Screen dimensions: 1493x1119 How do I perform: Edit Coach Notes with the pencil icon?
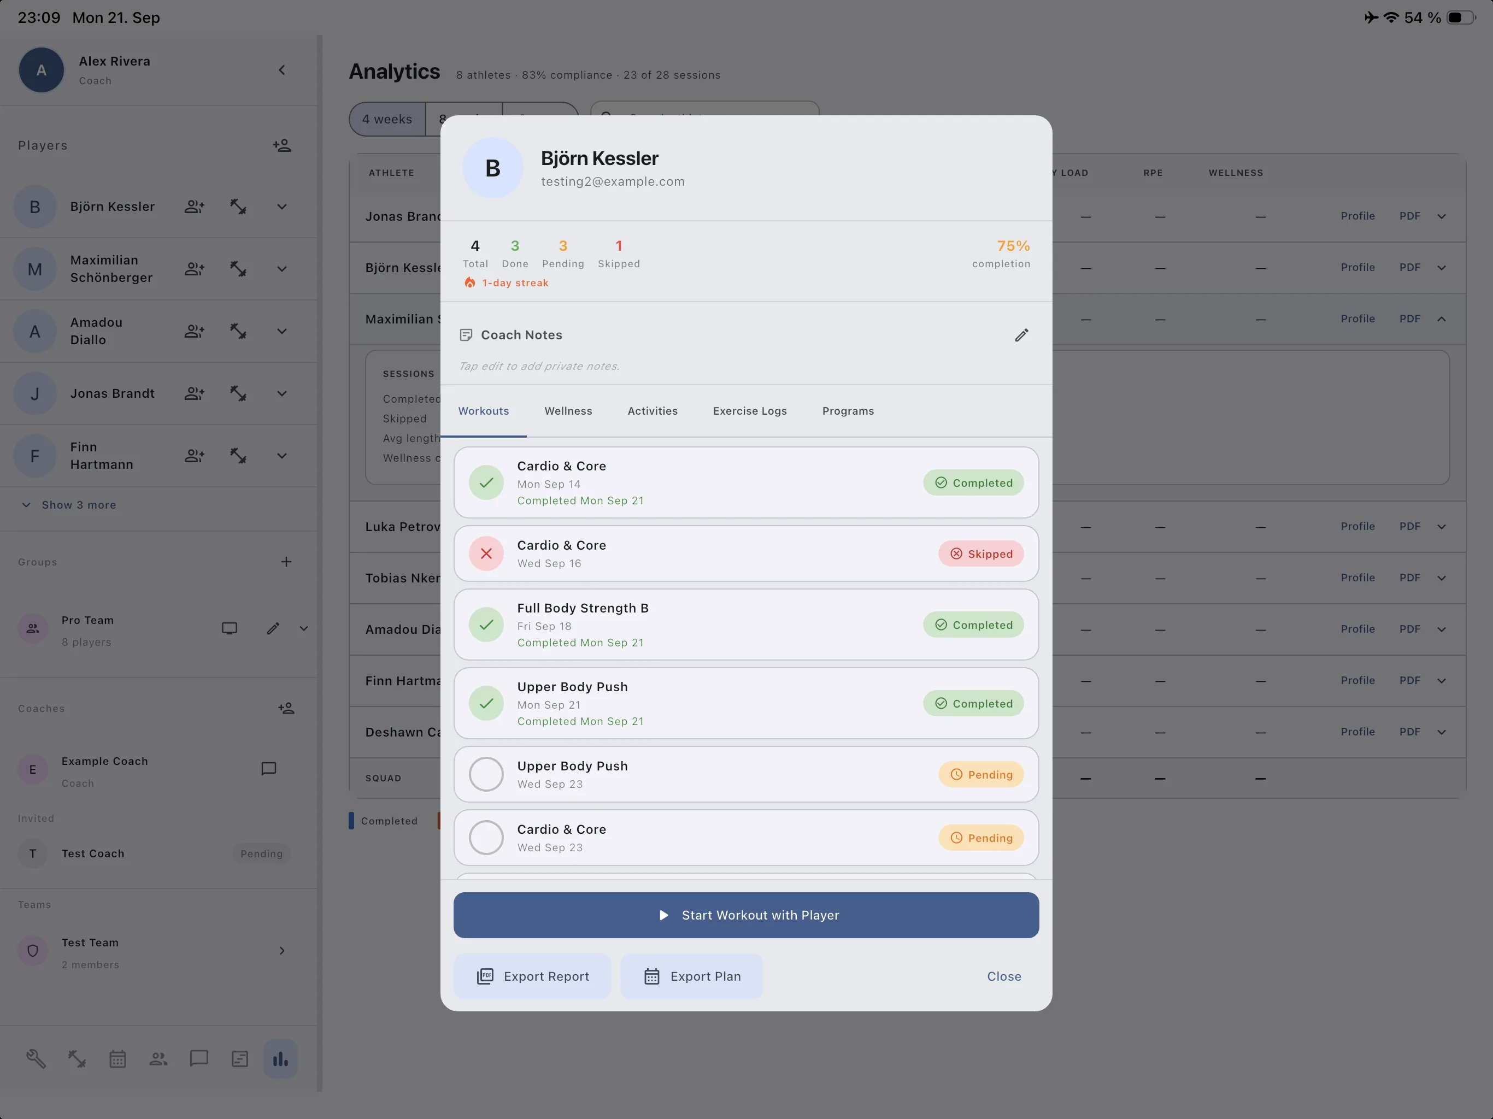point(1022,335)
